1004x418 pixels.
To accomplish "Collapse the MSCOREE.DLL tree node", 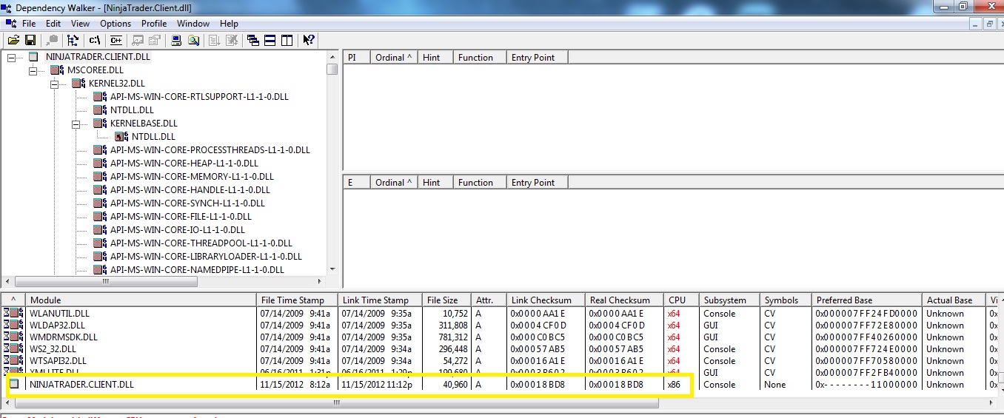I will point(33,70).
